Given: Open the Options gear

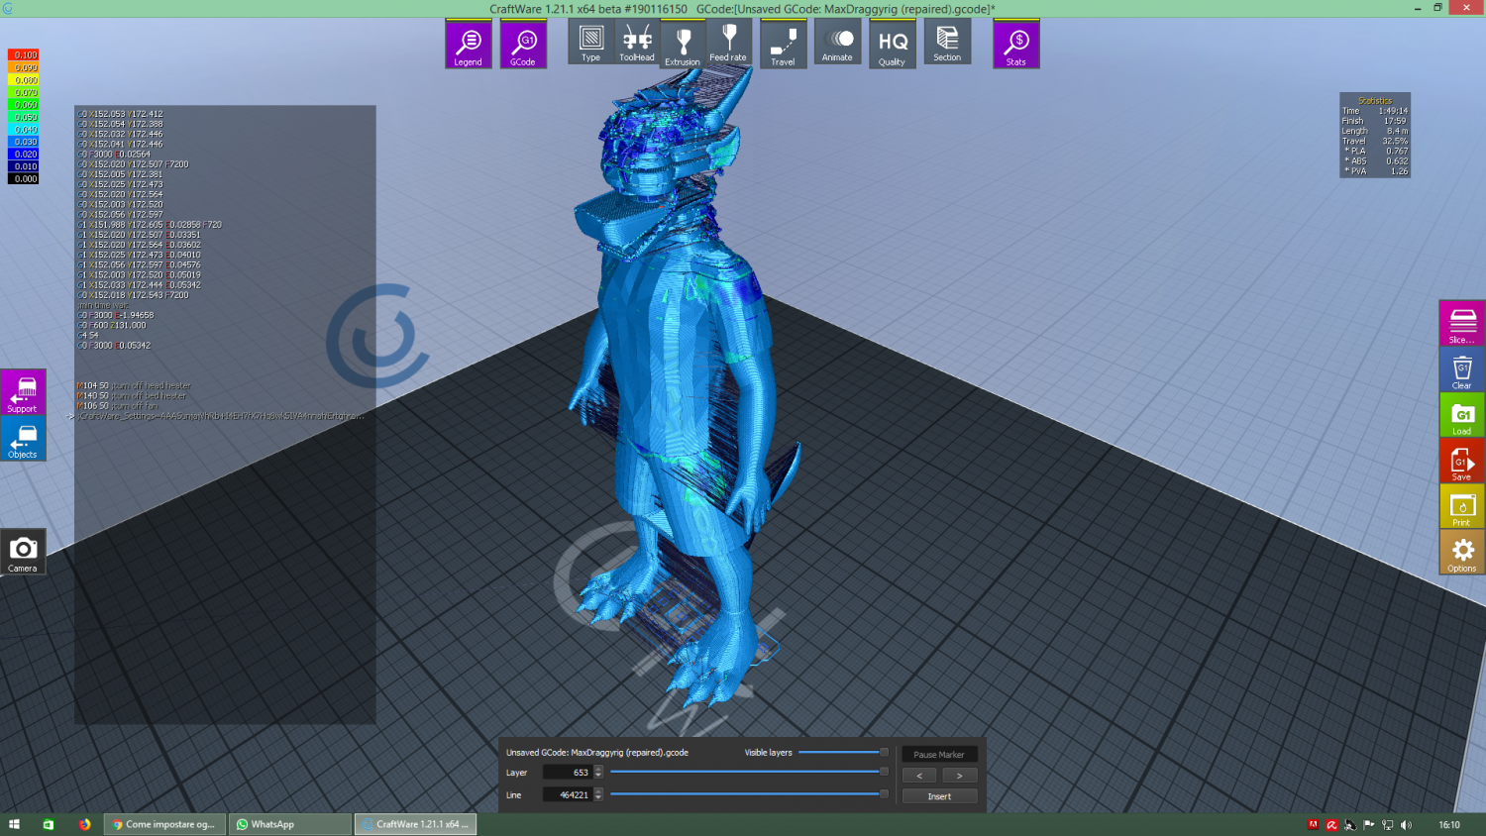Looking at the screenshot, I should [1462, 554].
